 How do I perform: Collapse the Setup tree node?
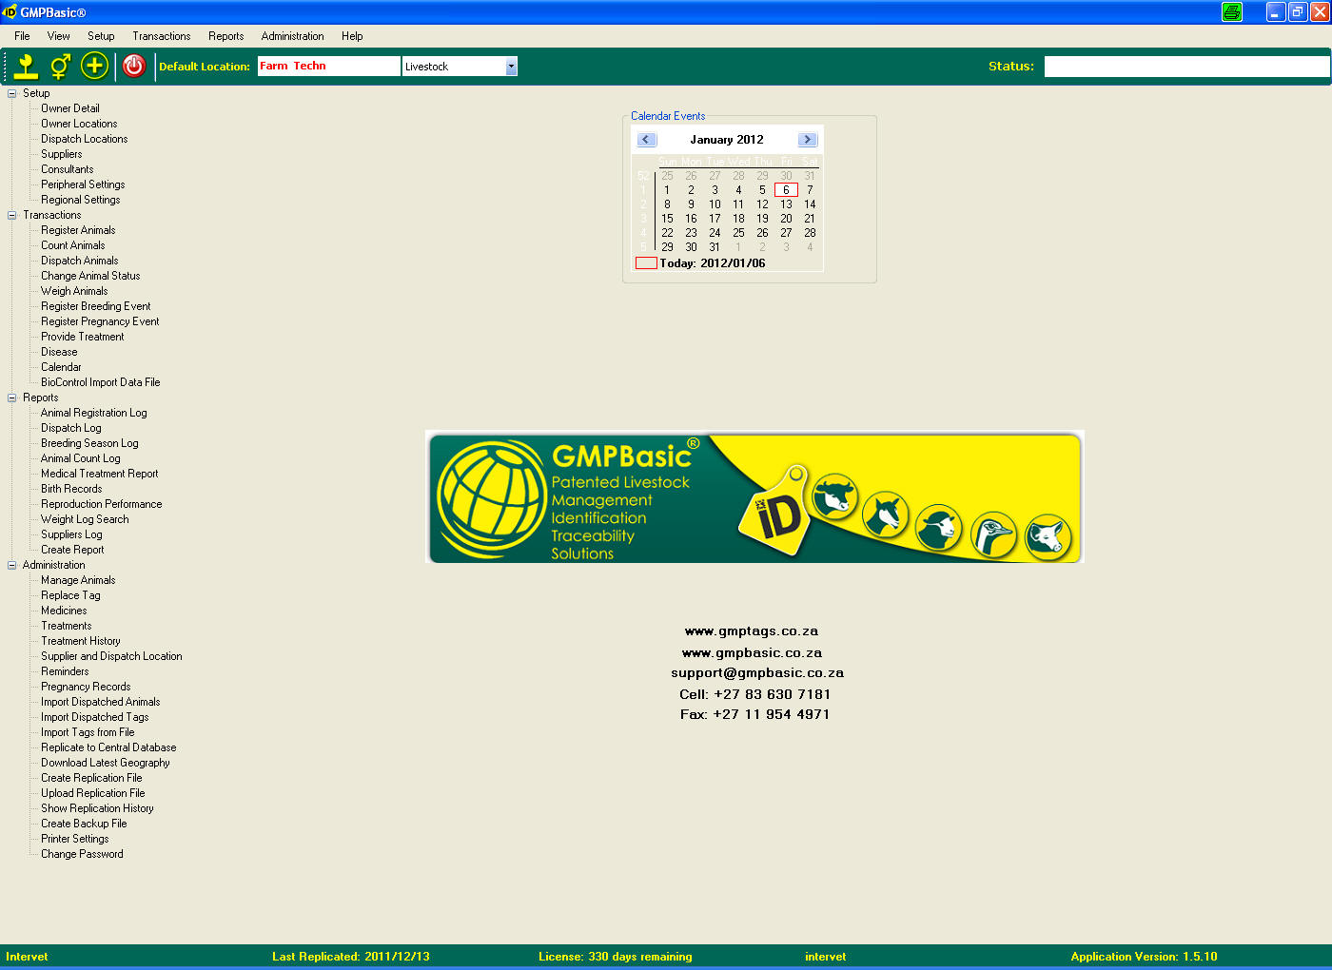pyautogui.click(x=12, y=93)
